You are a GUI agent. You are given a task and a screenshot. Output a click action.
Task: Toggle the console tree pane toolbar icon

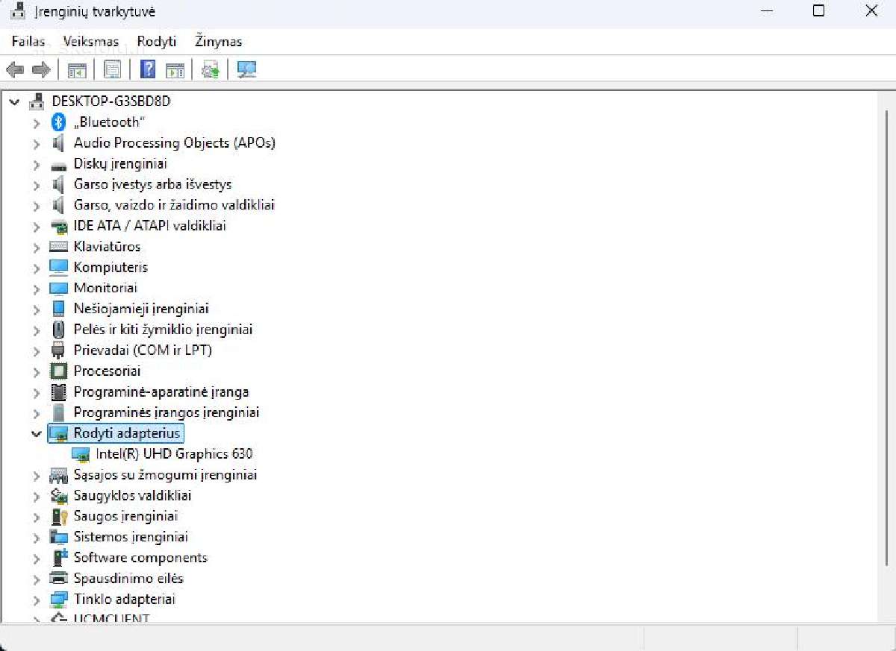tap(77, 70)
